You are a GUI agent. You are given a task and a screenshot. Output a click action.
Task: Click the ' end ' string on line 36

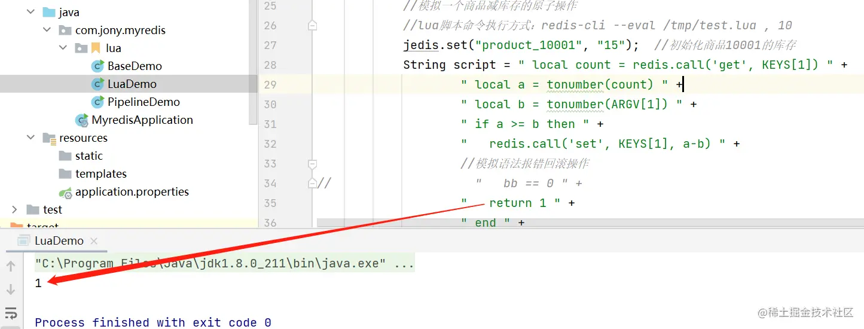(x=486, y=223)
